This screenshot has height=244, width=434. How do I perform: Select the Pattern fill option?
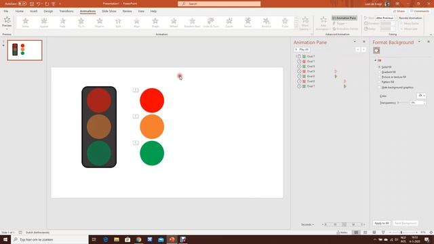click(386, 82)
